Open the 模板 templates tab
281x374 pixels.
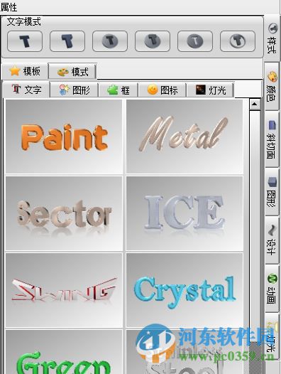tap(25, 71)
